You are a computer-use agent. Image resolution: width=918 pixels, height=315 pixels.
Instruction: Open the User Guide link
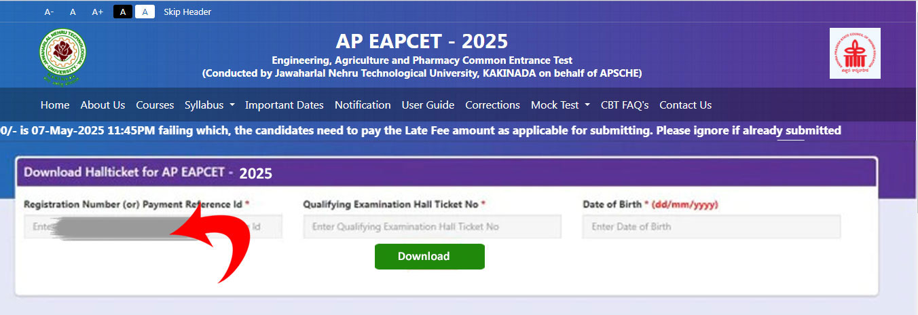point(428,105)
